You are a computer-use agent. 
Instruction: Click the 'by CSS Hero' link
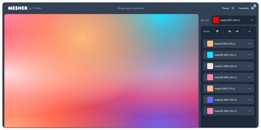point(35,8)
